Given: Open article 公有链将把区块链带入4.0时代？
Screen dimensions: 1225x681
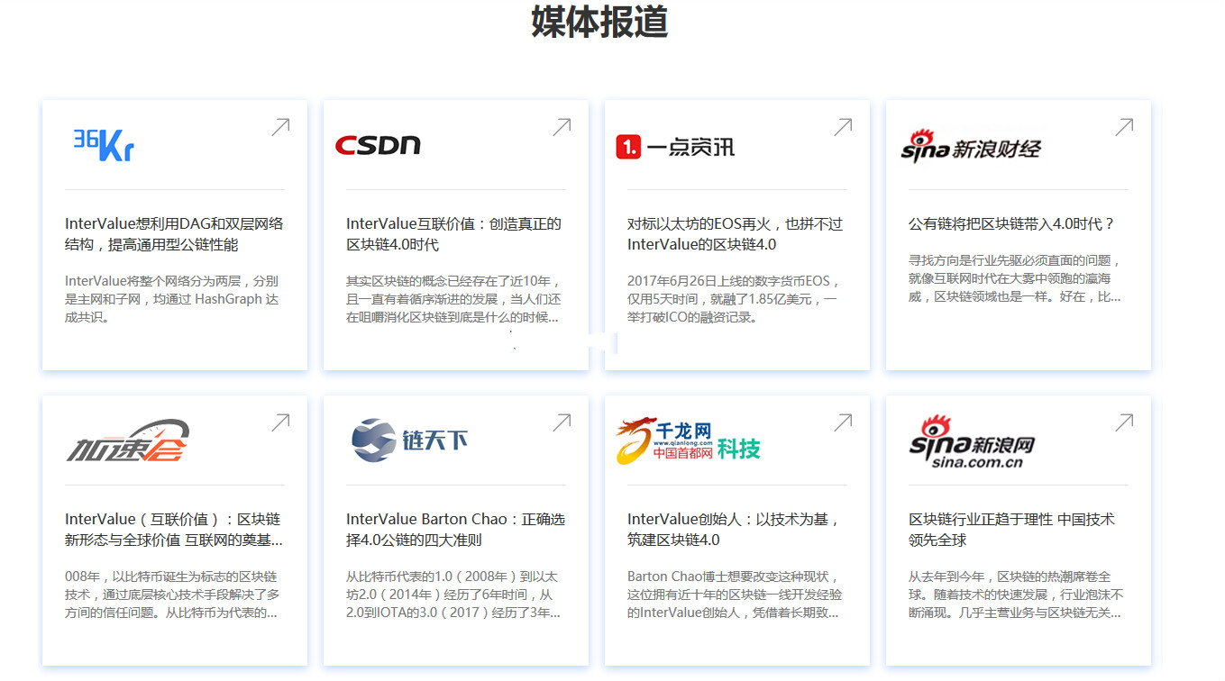Looking at the screenshot, I should tap(1011, 224).
